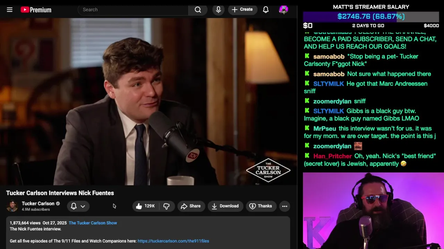Click the video player to pause
Image resolution: width=444 pixels, height=249 pixels.
(x=148, y=102)
